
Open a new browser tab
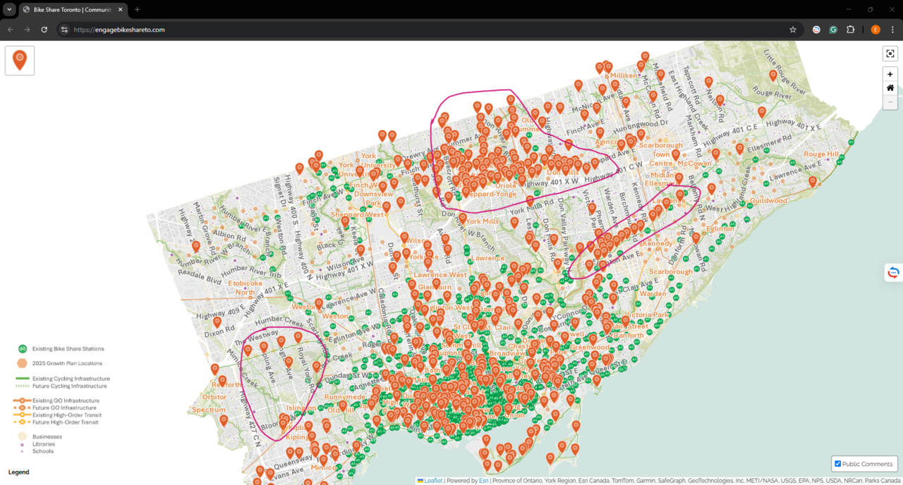coord(137,10)
